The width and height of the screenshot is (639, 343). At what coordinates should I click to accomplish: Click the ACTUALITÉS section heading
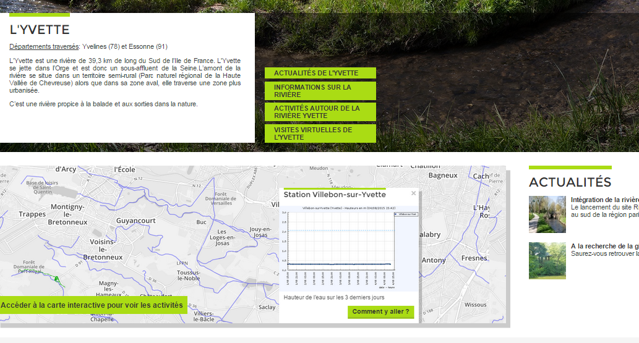(x=570, y=182)
